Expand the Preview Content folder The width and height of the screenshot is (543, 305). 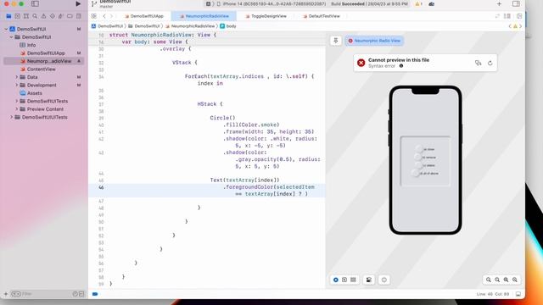tap(16, 109)
